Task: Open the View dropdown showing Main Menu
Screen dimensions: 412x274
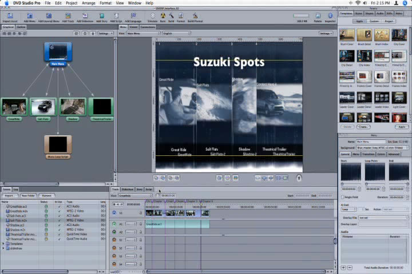Action: pos(143,33)
